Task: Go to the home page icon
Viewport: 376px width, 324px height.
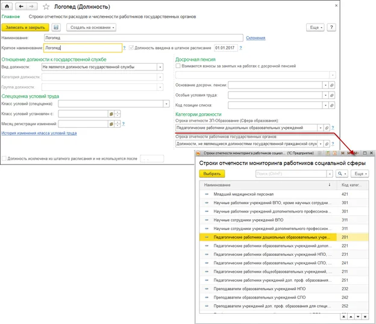Action: click(7, 7)
